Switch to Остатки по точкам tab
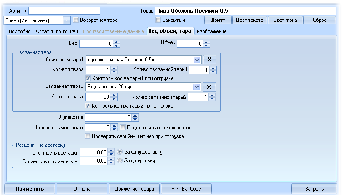343x195 pixels. click(57, 31)
